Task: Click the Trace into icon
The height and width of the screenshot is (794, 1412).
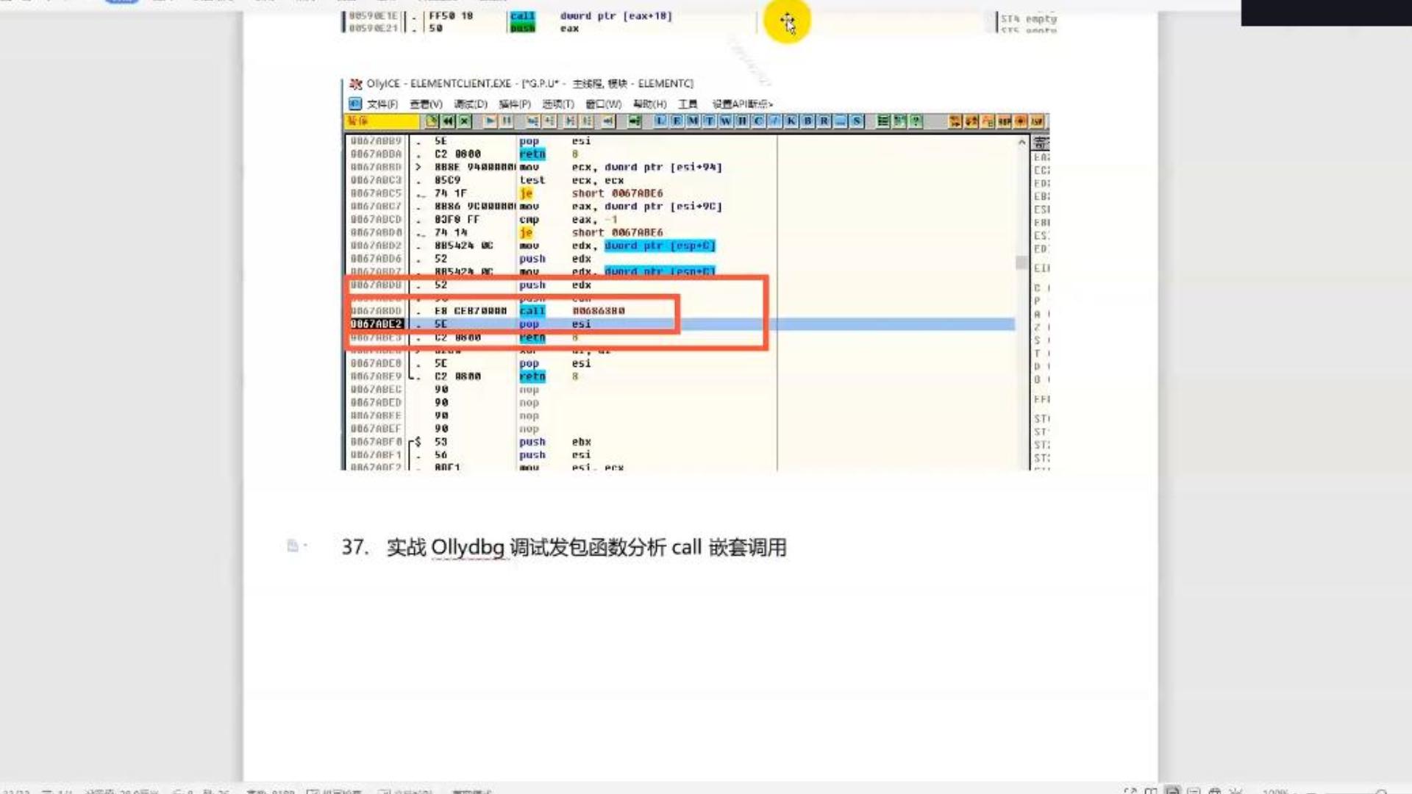Action: pos(570,121)
